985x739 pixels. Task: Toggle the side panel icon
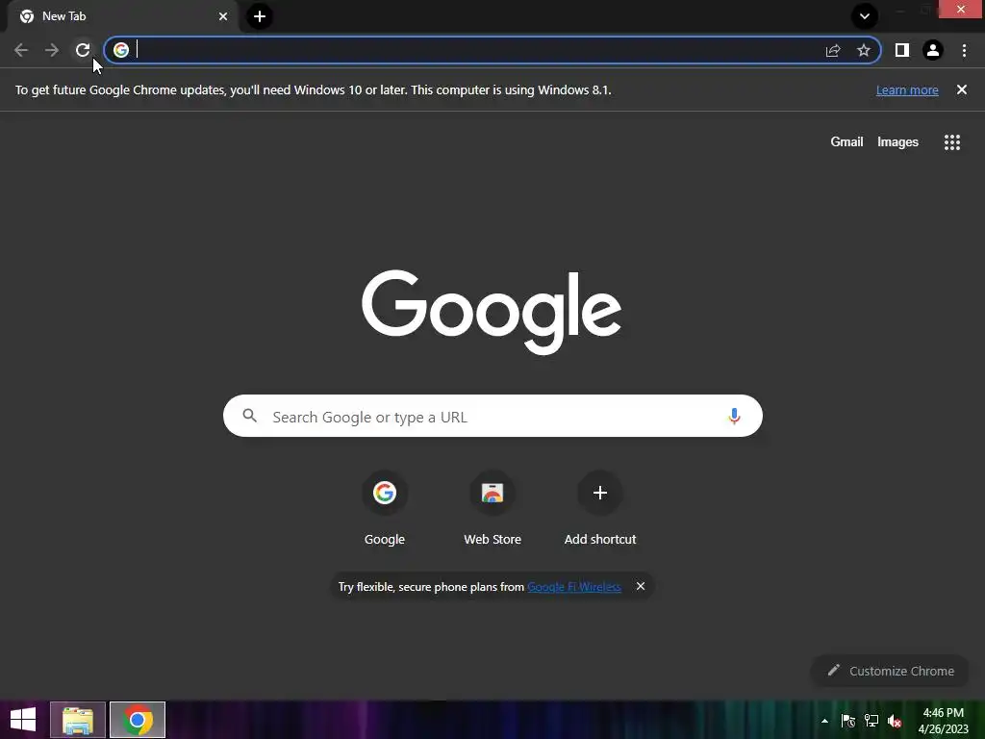click(902, 50)
